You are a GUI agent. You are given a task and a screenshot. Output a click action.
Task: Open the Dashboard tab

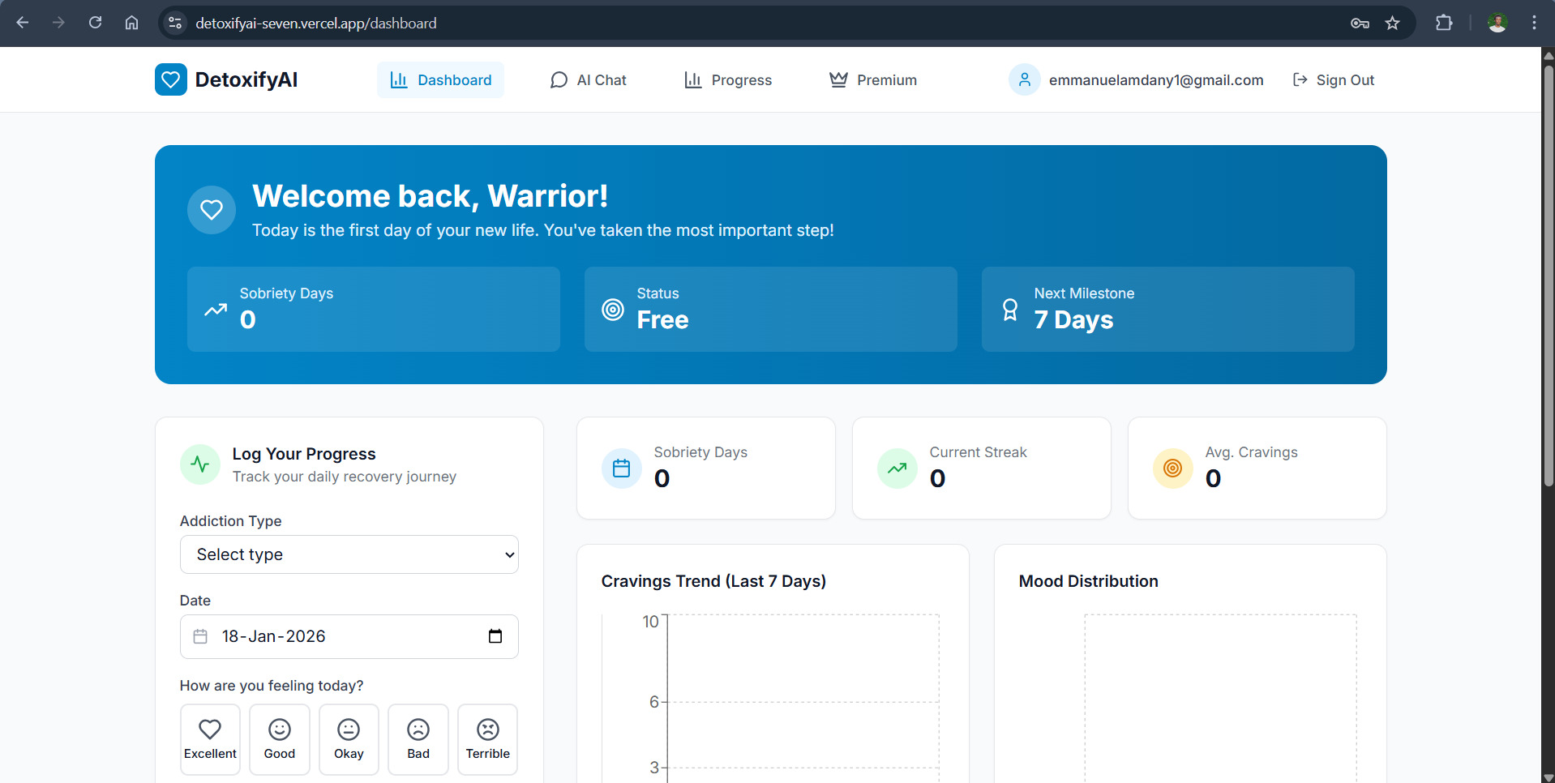440,80
